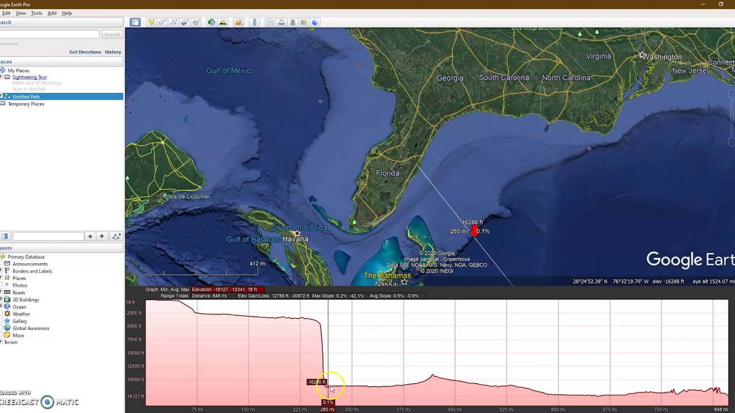Move item down with the down arrow

(102, 236)
